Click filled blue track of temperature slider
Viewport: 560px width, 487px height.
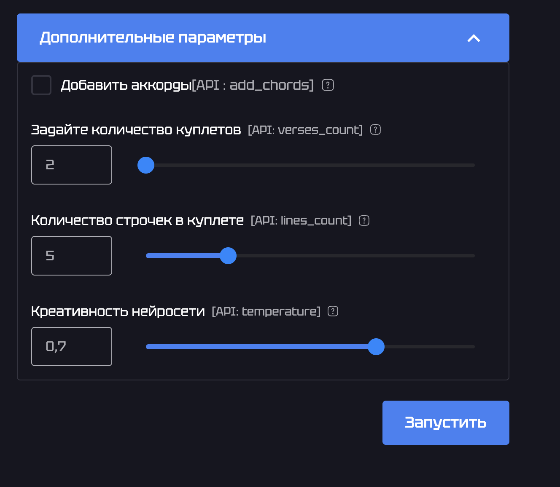click(257, 347)
